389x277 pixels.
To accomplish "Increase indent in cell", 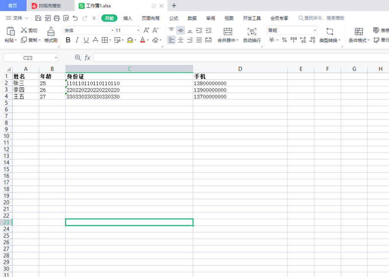I will coord(209,30).
